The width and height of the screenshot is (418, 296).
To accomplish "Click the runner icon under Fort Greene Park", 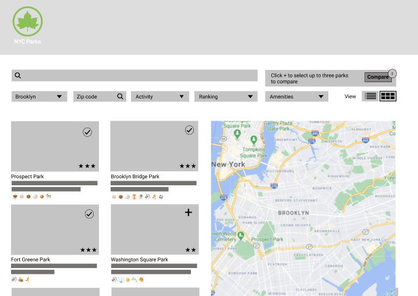I will [27, 280].
